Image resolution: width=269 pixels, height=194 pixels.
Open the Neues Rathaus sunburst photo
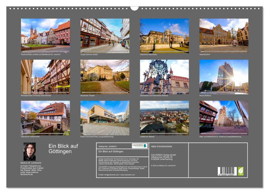click(x=224, y=77)
